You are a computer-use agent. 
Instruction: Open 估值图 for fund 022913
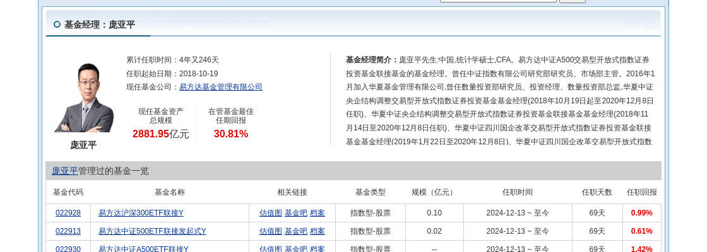pyautogui.click(x=271, y=231)
